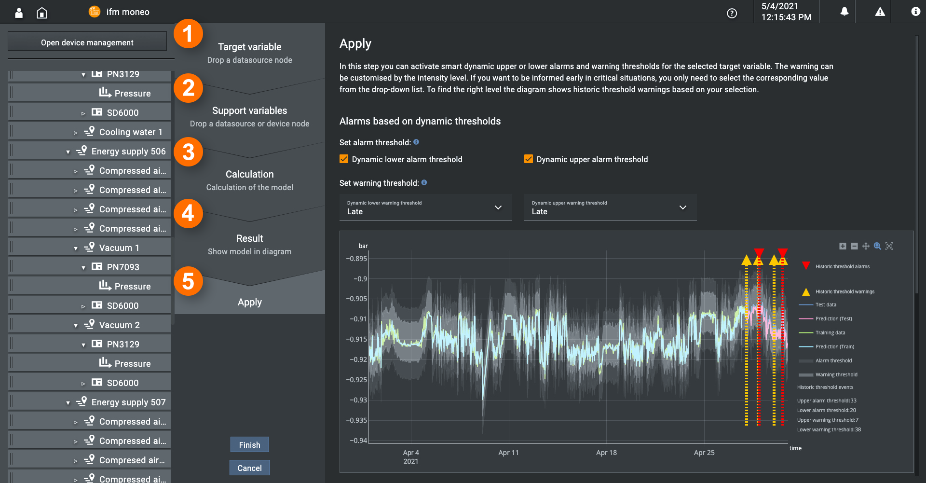Zoom in on the chart using plus icon

[x=843, y=246]
